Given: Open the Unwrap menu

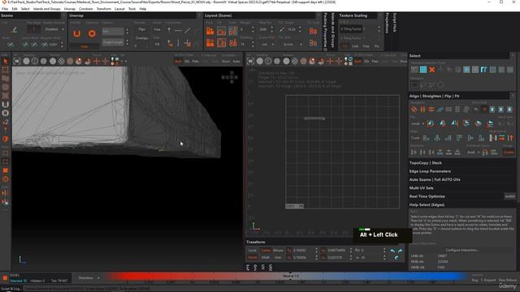Looking at the screenshot, I should coord(70,9).
